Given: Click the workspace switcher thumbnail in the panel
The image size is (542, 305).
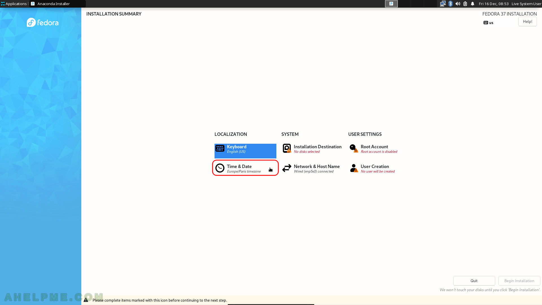Looking at the screenshot, I should click(x=391, y=4).
